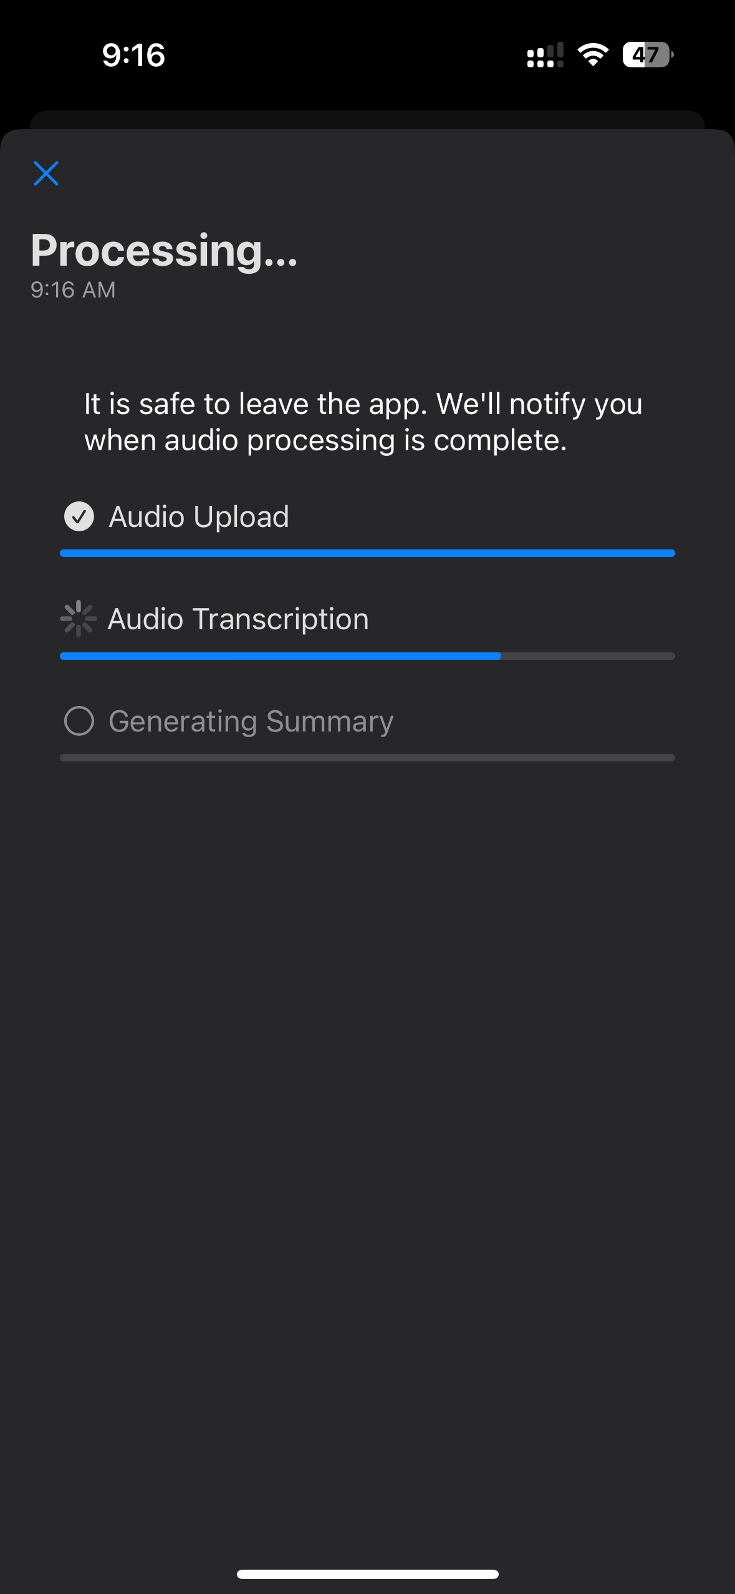Tap the empty Generating Summary circle icon
This screenshot has height=1594, width=735.
click(x=79, y=721)
